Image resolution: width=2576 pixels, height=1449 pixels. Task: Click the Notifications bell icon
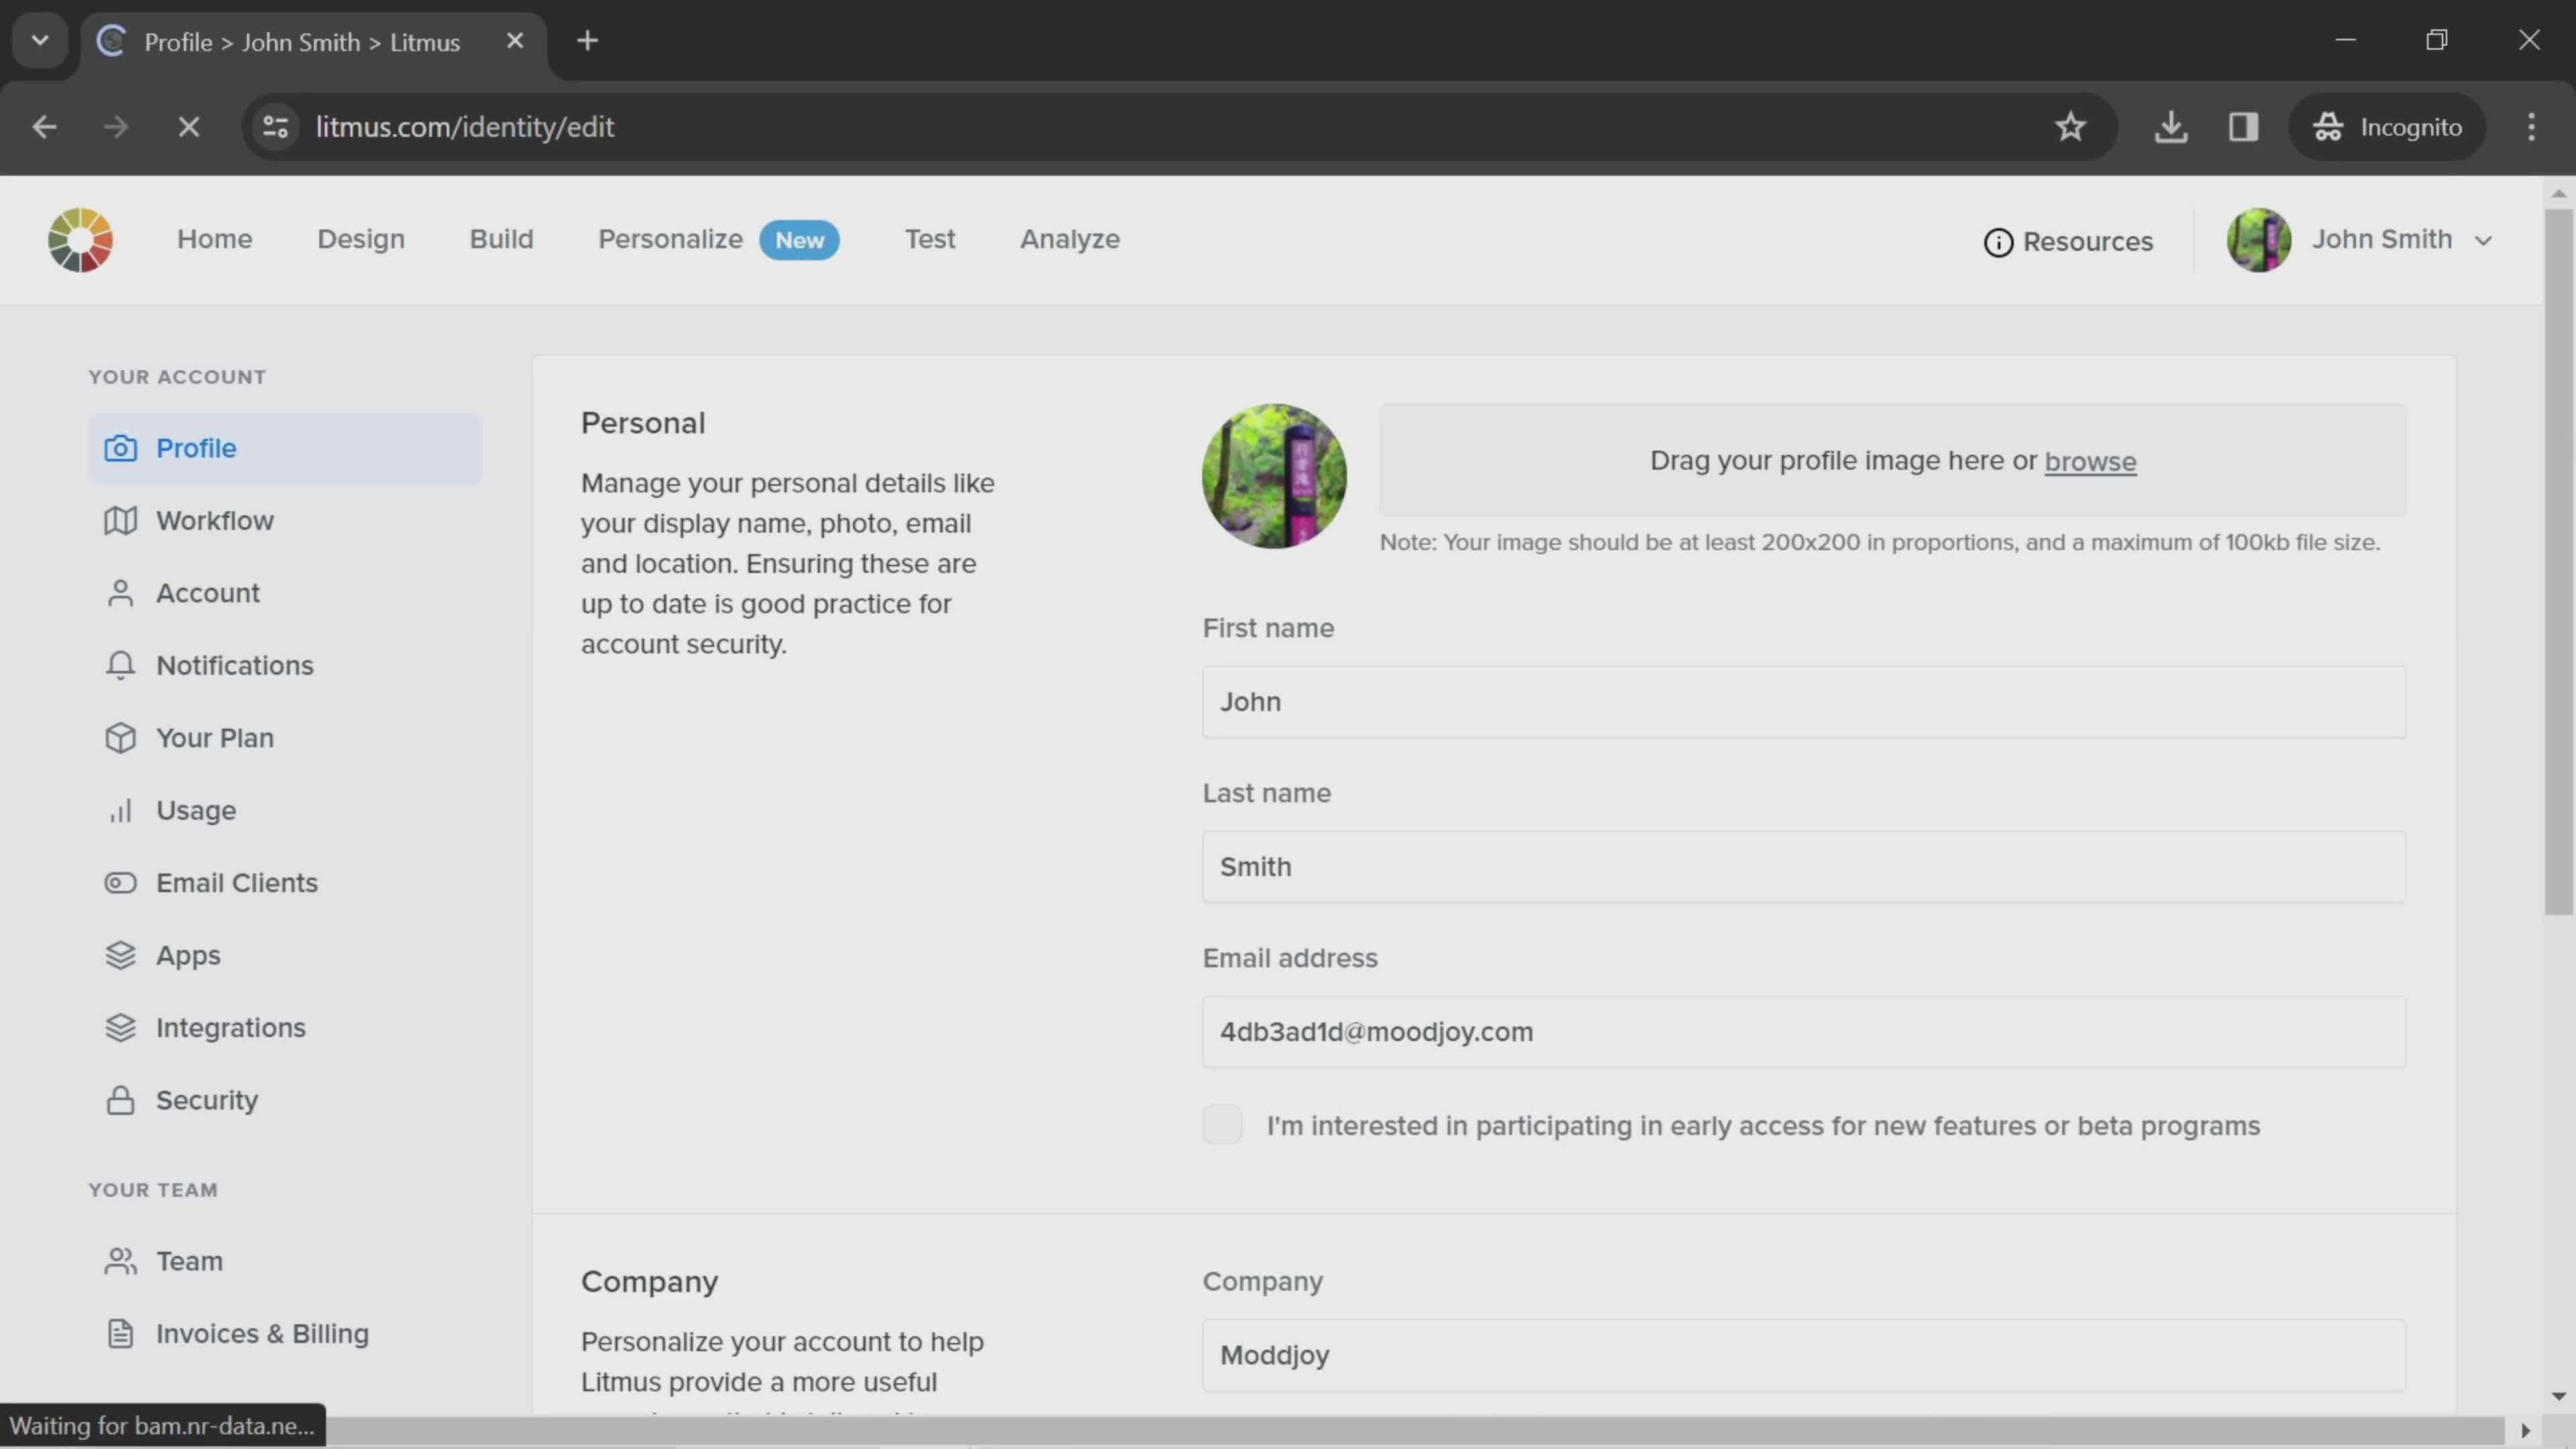[120, 666]
